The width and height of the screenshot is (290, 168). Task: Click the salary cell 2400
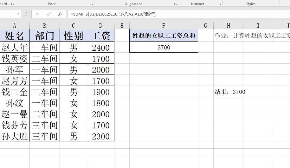100,47
